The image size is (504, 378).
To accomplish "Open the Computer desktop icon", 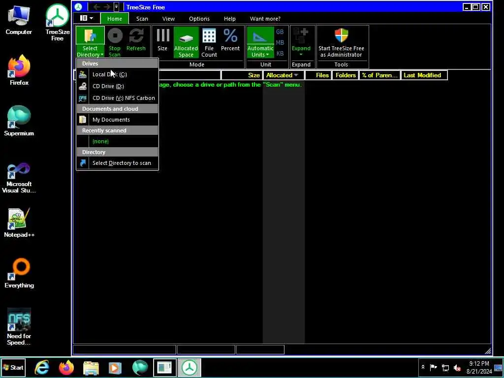I will pos(19,21).
